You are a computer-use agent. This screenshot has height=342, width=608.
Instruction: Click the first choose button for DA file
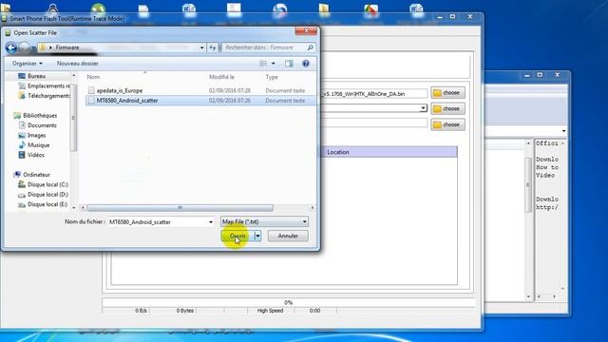447,93
